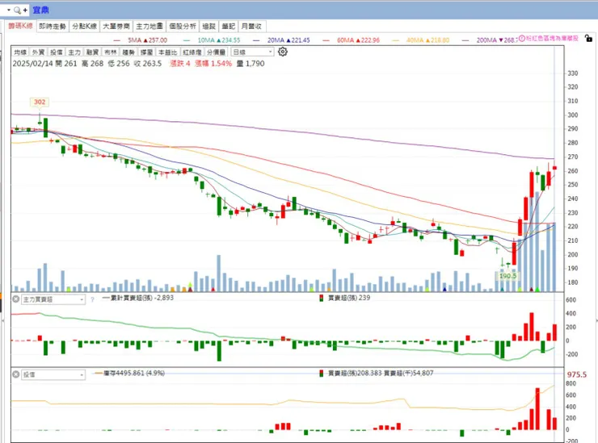Click the question mark help icon
The width and height of the screenshot is (598, 443).
pos(92,300)
